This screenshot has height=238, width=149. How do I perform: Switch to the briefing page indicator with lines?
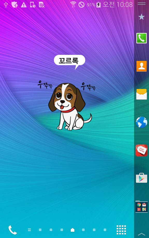pyautogui.click(x=29, y=230)
